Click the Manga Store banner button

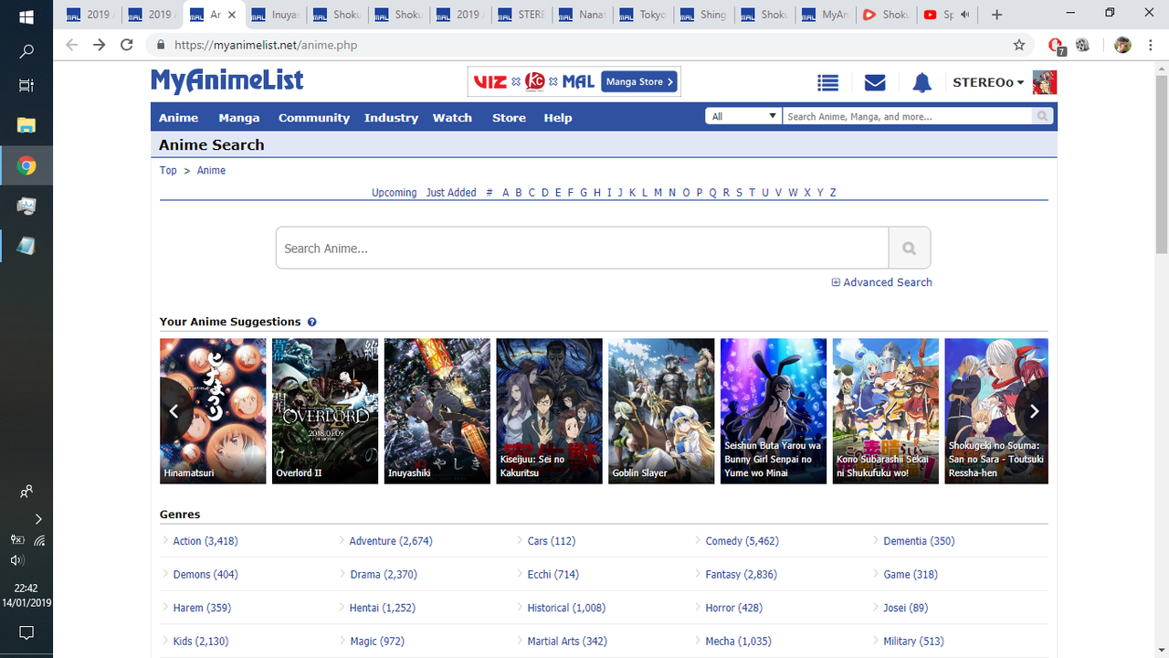pyautogui.click(x=639, y=81)
